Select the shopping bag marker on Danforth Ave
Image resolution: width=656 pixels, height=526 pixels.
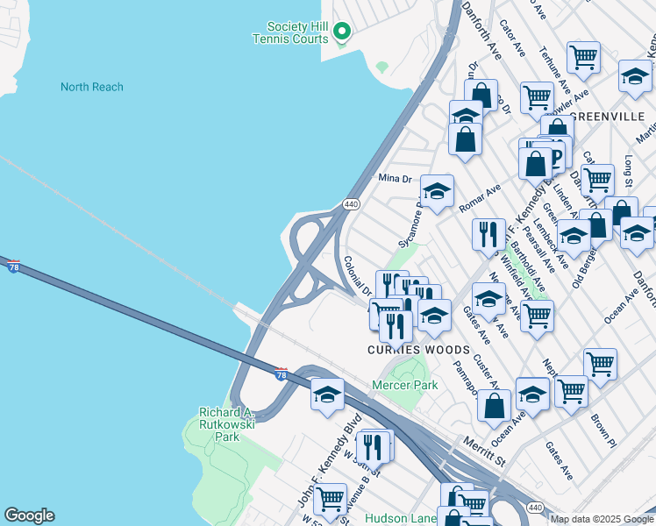tap(481, 96)
